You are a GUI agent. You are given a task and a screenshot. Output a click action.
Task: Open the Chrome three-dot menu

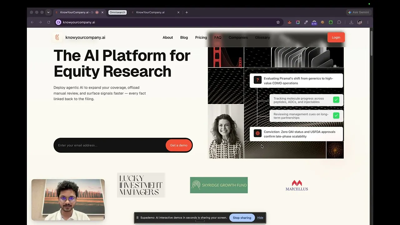click(368, 22)
